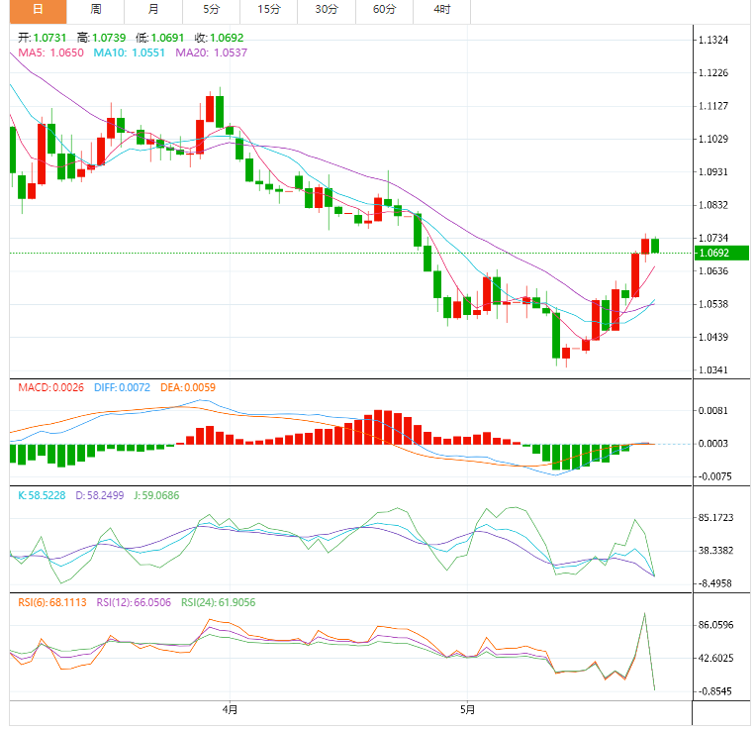Click the latest green candlestick on the chart

[655, 246]
